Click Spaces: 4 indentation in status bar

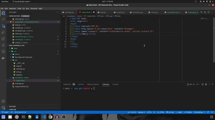point(141,112)
